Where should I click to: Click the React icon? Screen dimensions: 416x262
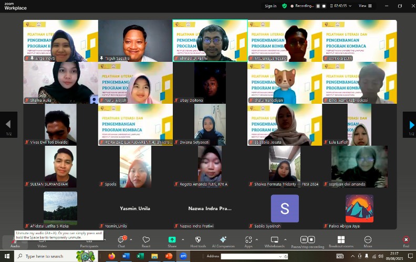tap(146, 240)
